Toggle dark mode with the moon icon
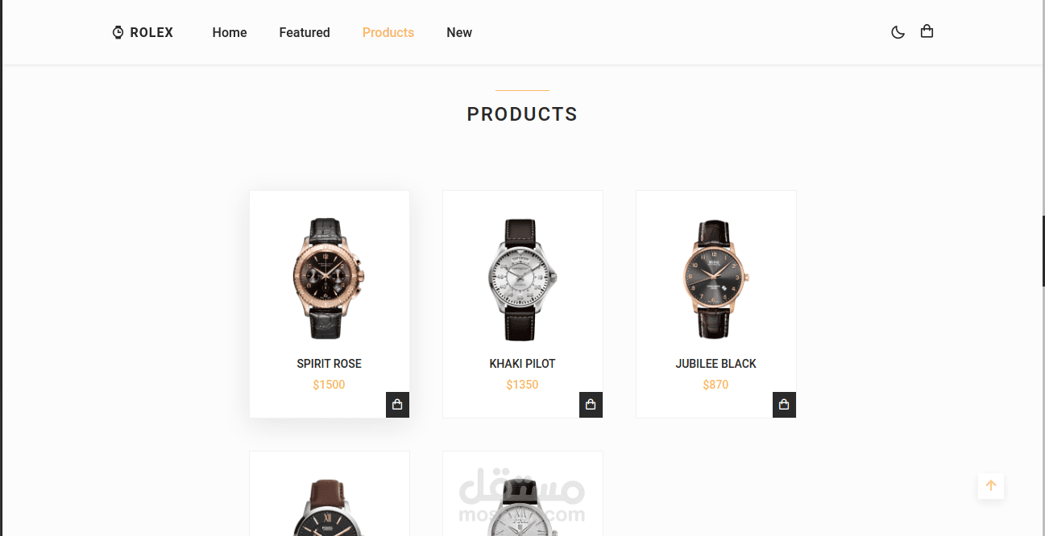 tap(898, 32)
